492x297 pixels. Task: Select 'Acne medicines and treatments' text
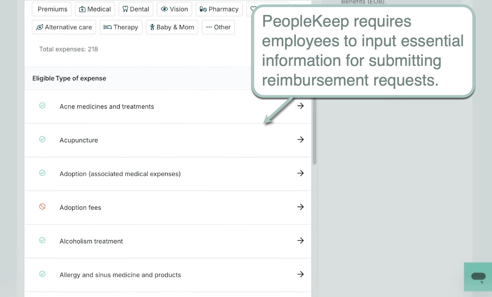[x=107, y=107]
